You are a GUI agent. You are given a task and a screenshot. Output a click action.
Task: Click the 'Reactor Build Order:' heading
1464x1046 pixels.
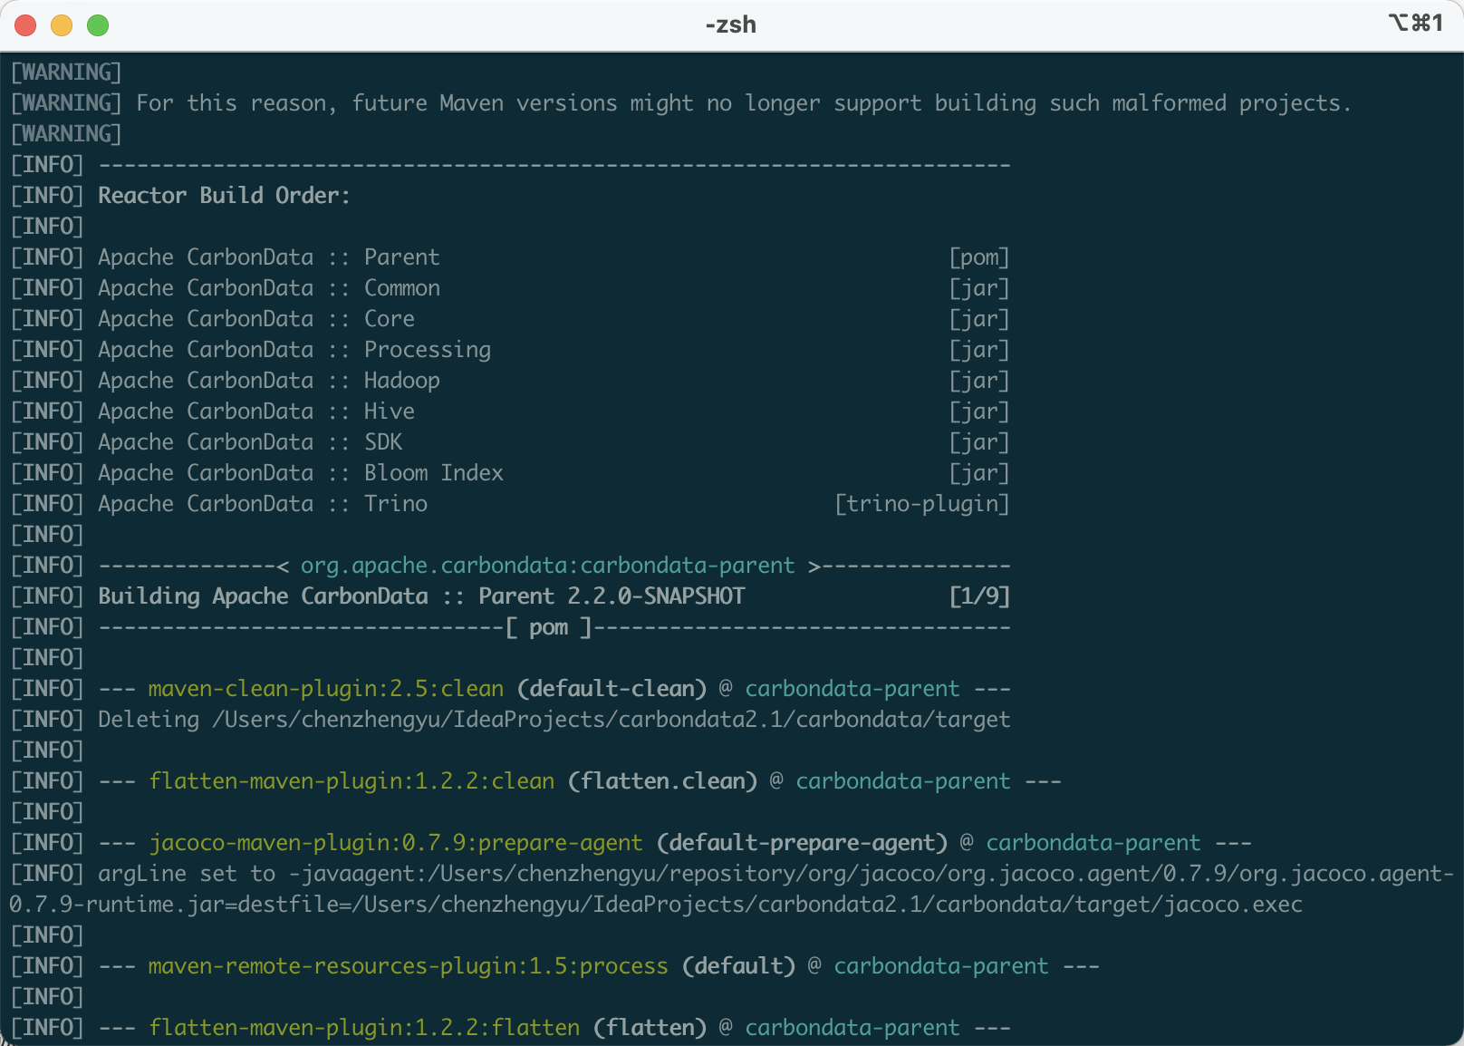pos(224,195)
